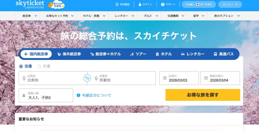The width and height of the screenshot is (259, 131).
Task: Click the skyticket logo
Action: (30, 5)
